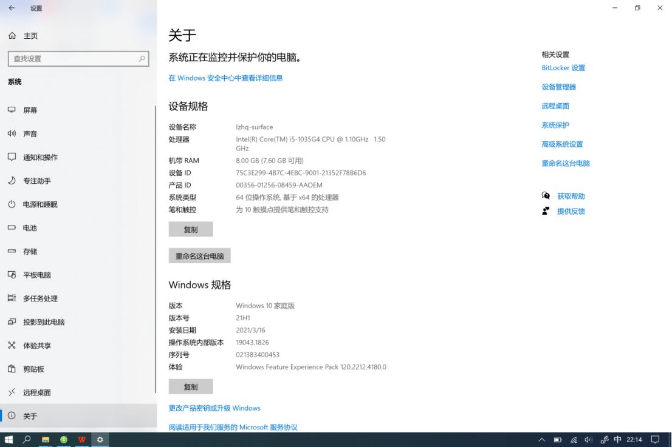
Task: Open the 主页 home icon
Action: (12, 36)
